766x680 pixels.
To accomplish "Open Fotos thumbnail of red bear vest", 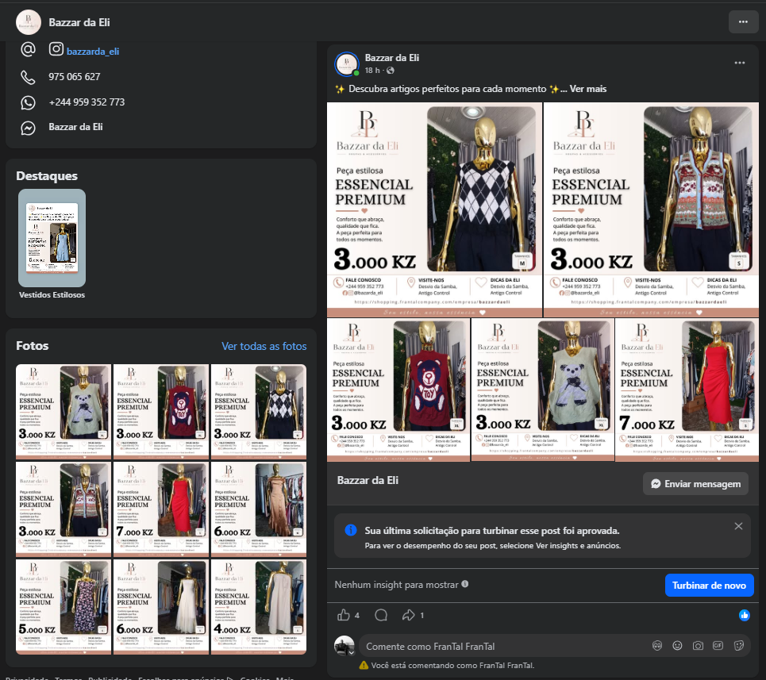I will (x=161, y=412).
